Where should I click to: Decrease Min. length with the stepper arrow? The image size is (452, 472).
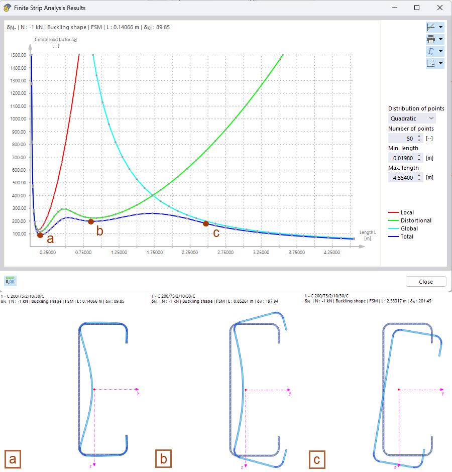pos(418,160)
